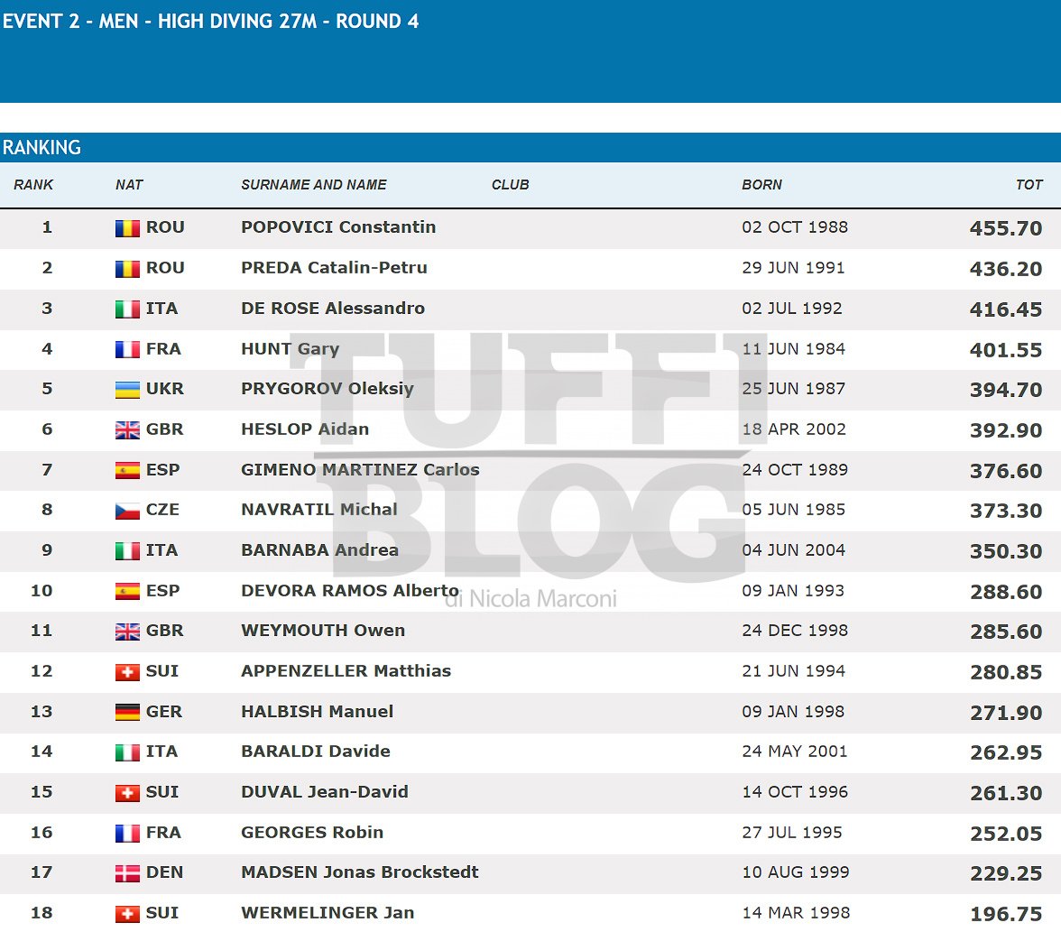Click the birth date 04 JUN 2004

click(x=794, y=550)
